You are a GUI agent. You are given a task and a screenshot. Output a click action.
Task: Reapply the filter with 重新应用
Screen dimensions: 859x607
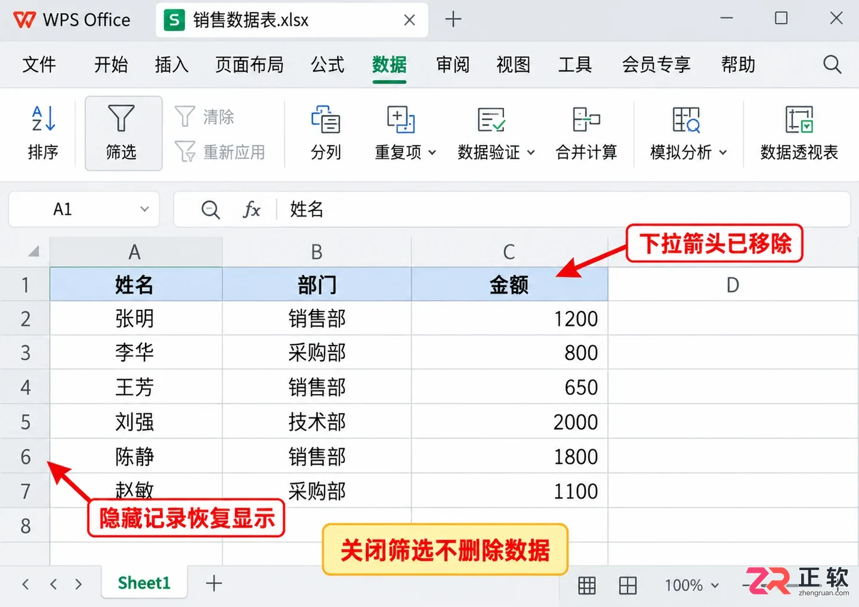[220, 152]
